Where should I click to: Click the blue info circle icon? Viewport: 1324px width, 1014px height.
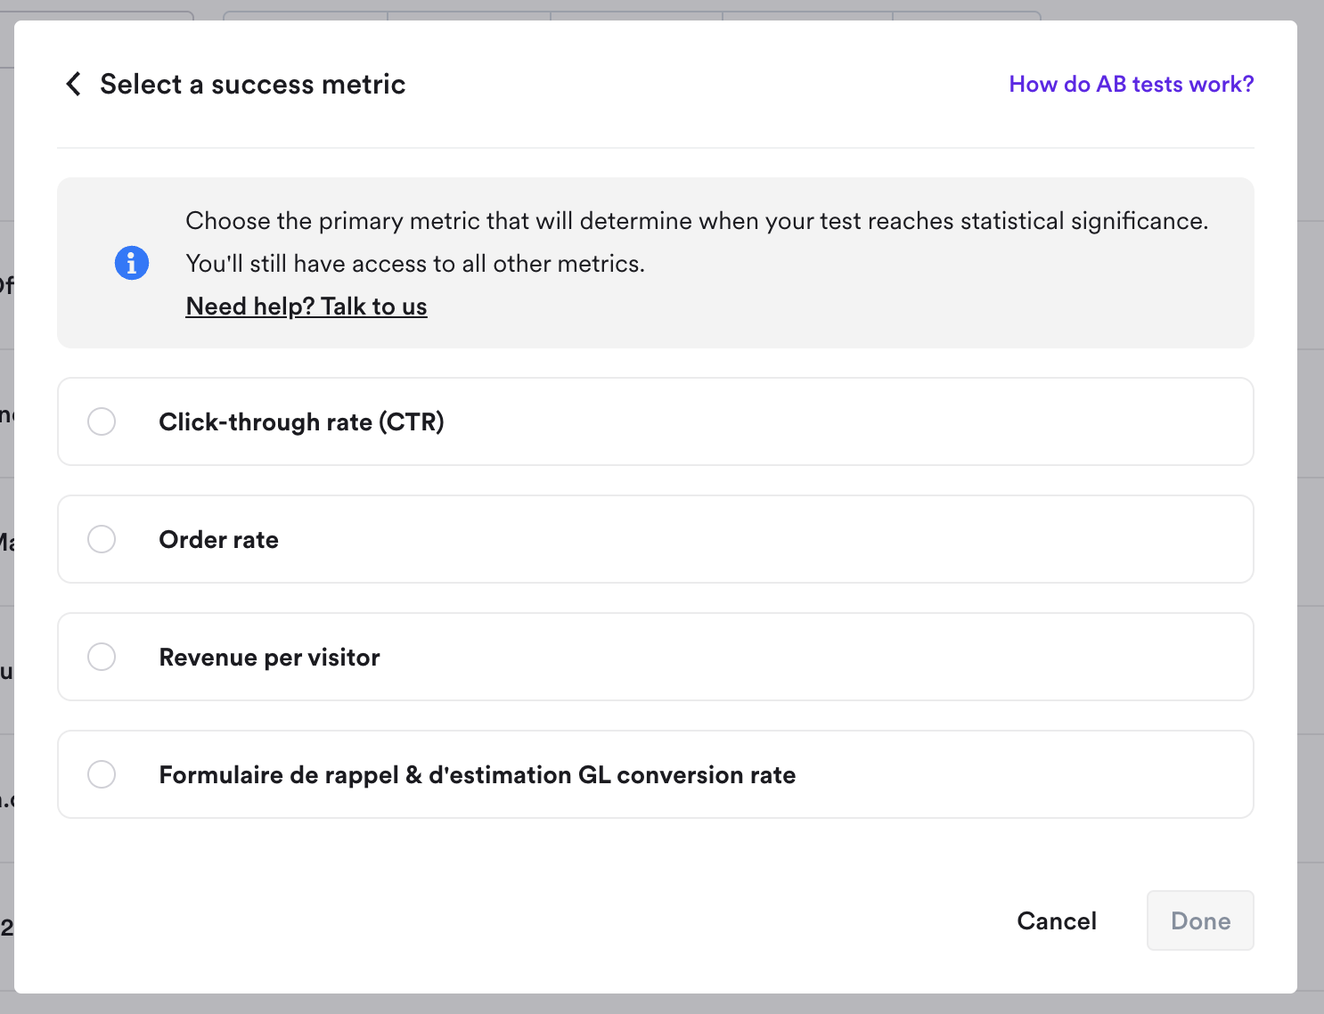pyautogui.click(x=132, y=263)
